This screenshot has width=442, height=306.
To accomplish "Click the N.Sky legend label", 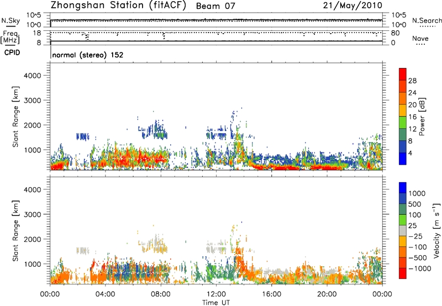I will pos(10,20).
